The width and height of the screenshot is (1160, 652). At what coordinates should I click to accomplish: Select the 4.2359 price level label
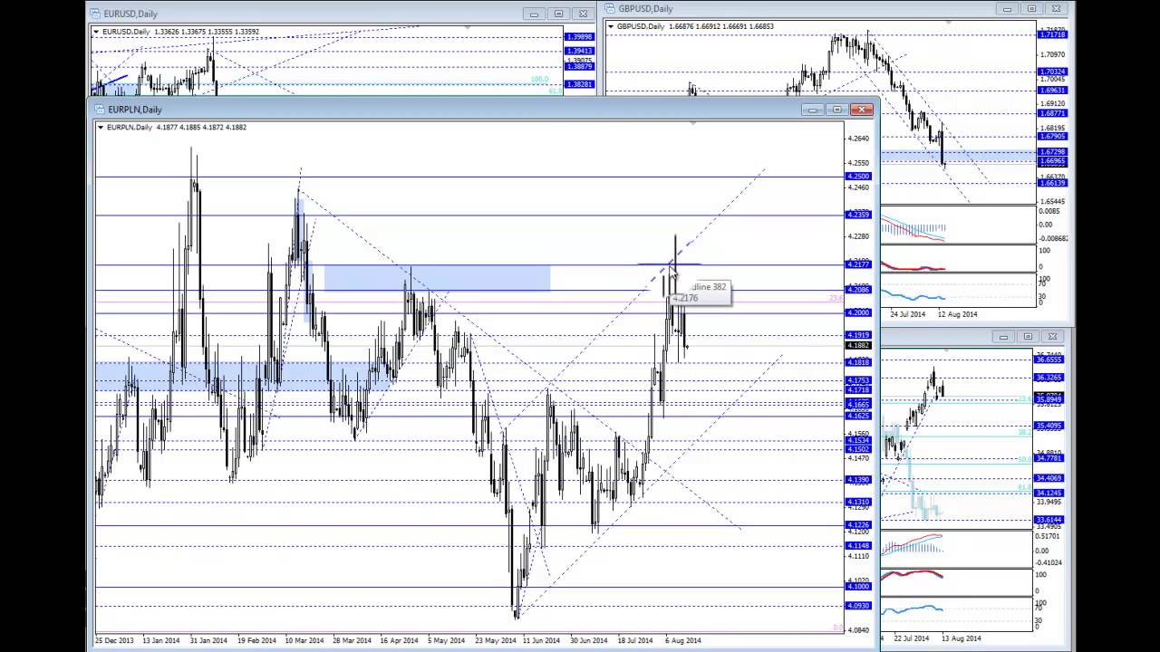857,215
